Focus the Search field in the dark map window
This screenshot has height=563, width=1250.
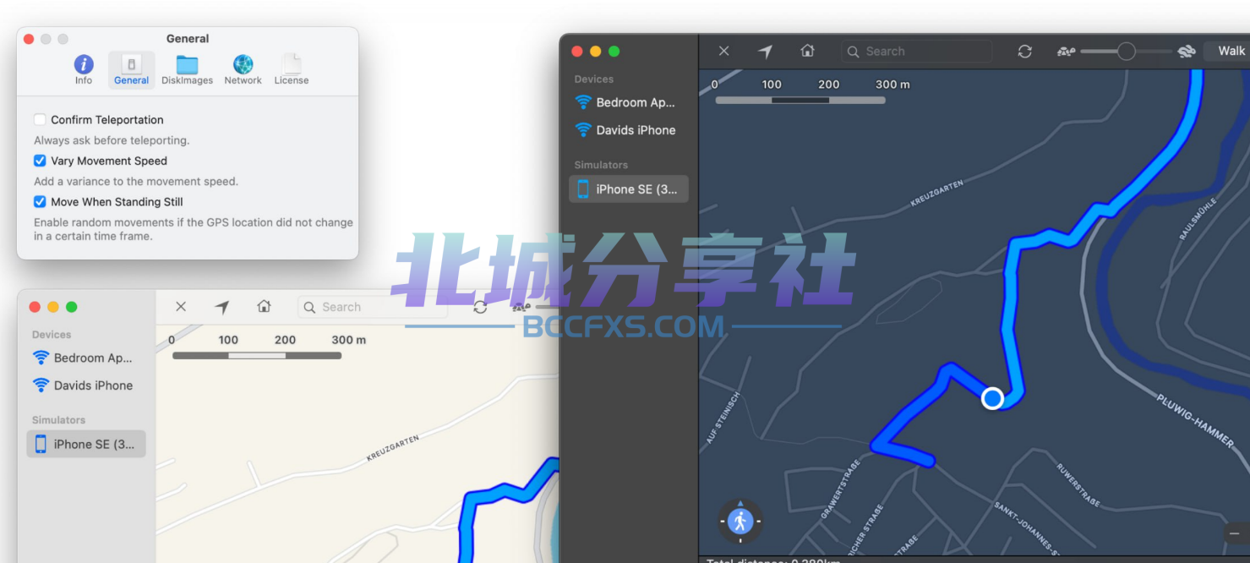pos(916,52)
